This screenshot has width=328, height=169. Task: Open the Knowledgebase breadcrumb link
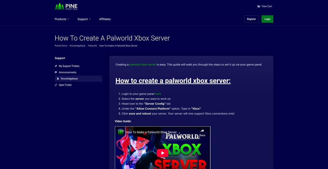tap(78, 46)
